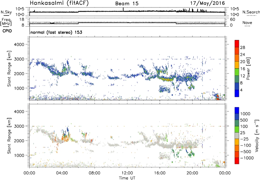Click the 04:00 time axis label
The image size is (260, 180).
pos(62,173)
